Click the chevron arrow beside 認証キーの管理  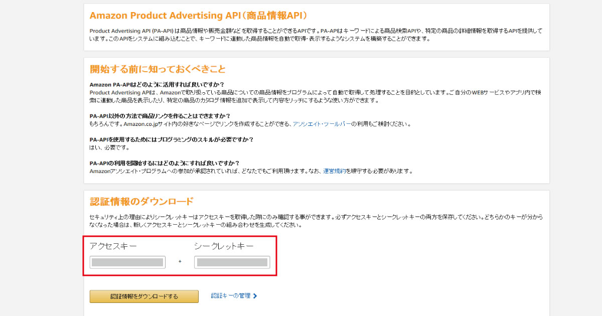(255, 296)
